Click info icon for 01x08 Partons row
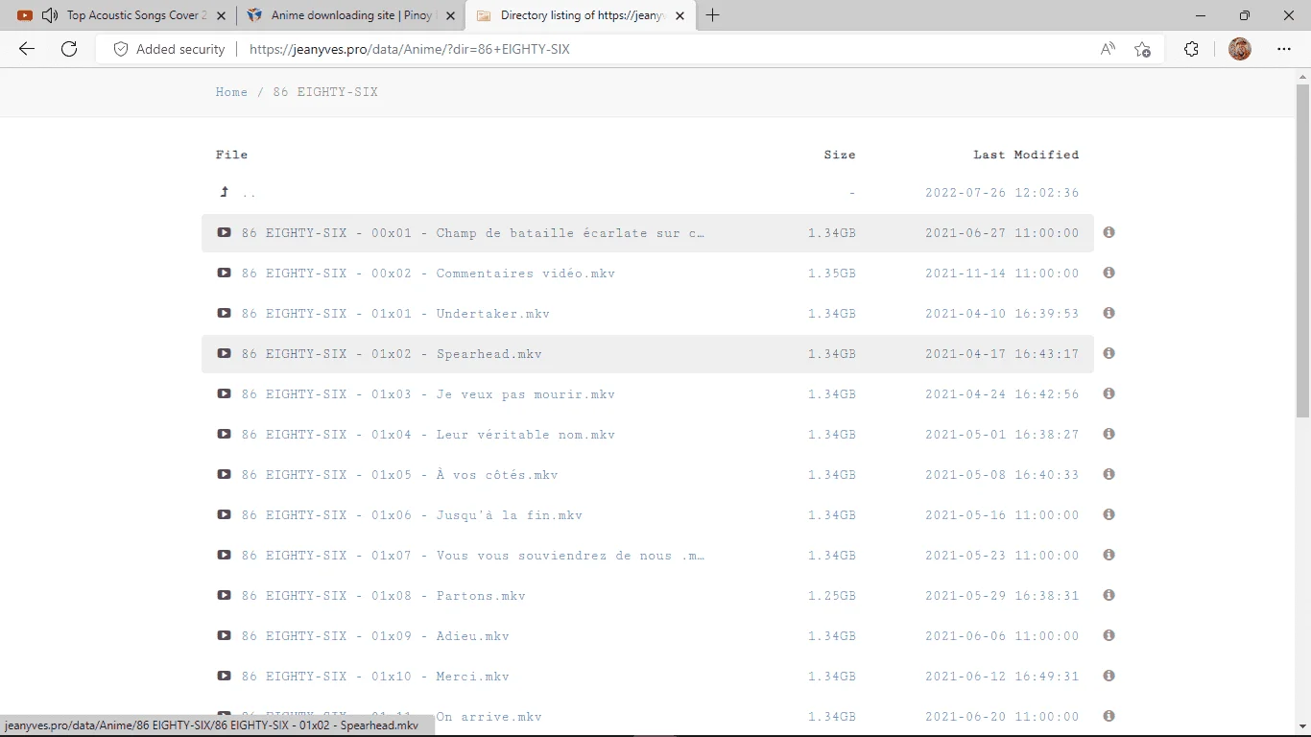 coord(1108,595)
